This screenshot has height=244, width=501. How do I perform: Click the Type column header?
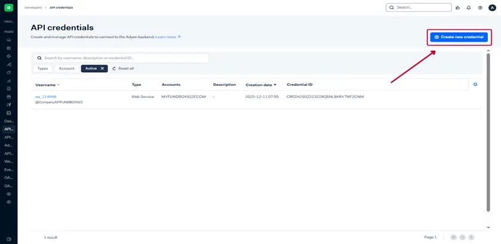point(136,85)
